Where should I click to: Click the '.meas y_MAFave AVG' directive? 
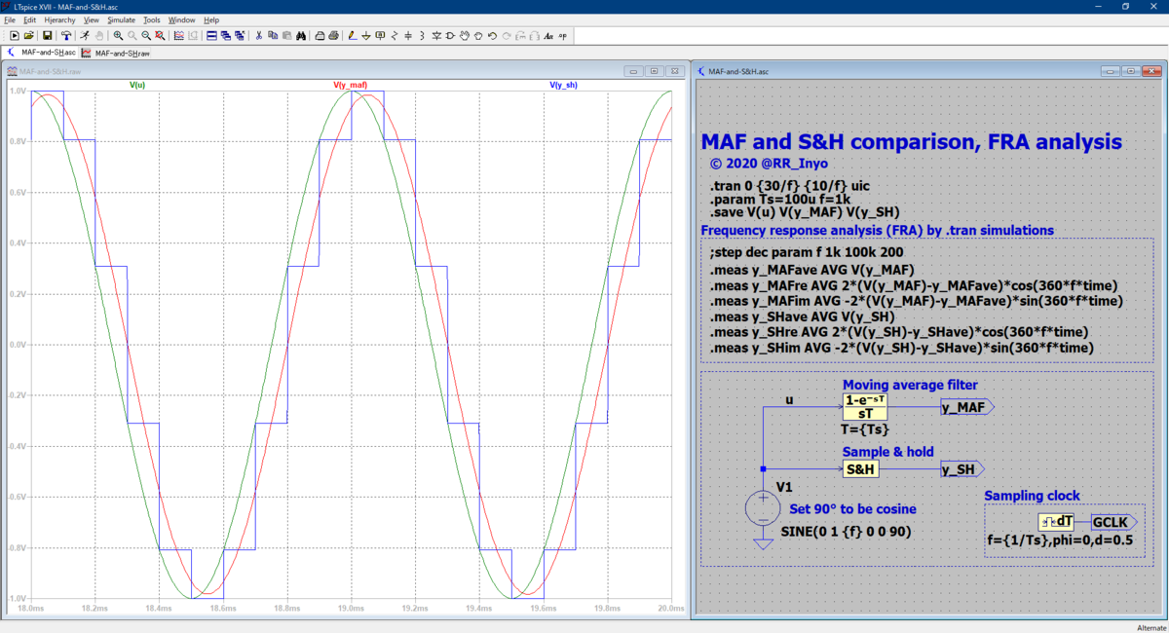click(812, 269)
